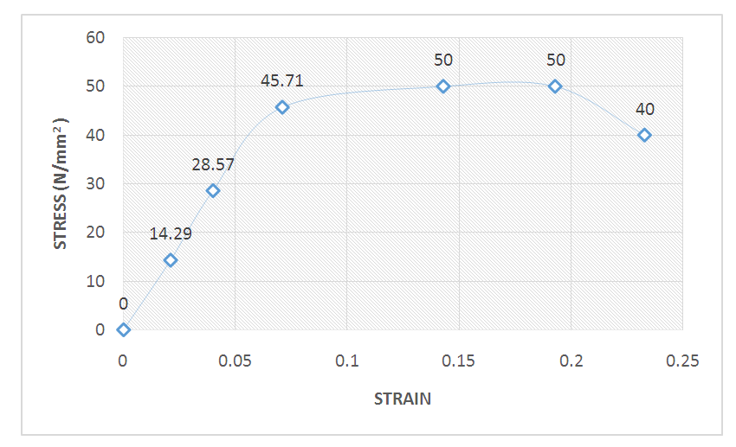Select the 30 tick label on the vertical axis
Screen dimensions: 736x447
(95, 183)
